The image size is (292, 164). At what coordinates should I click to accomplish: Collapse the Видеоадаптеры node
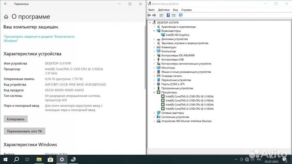click(154, 31)
